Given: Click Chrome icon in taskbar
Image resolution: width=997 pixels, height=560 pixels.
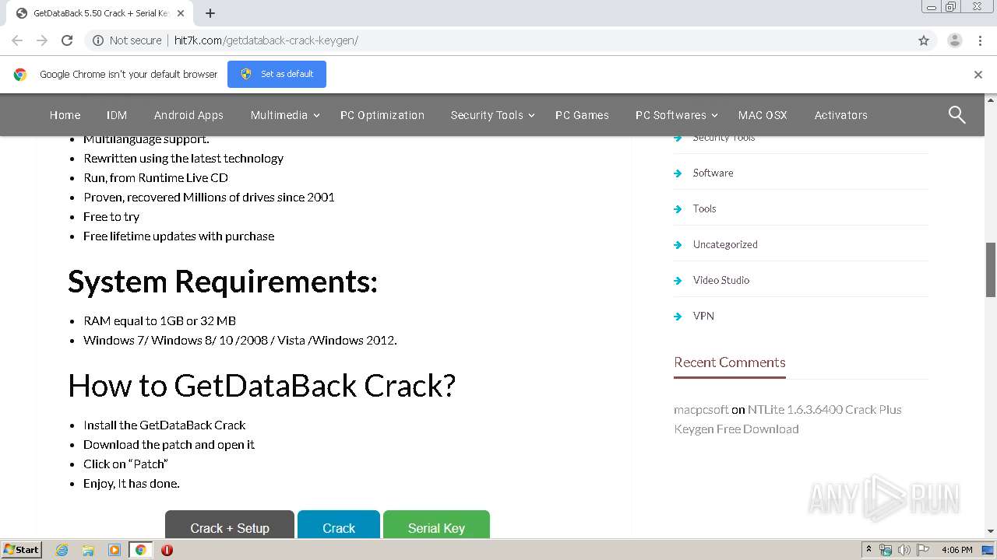Looking at the screenshot, I should (140, 550).
